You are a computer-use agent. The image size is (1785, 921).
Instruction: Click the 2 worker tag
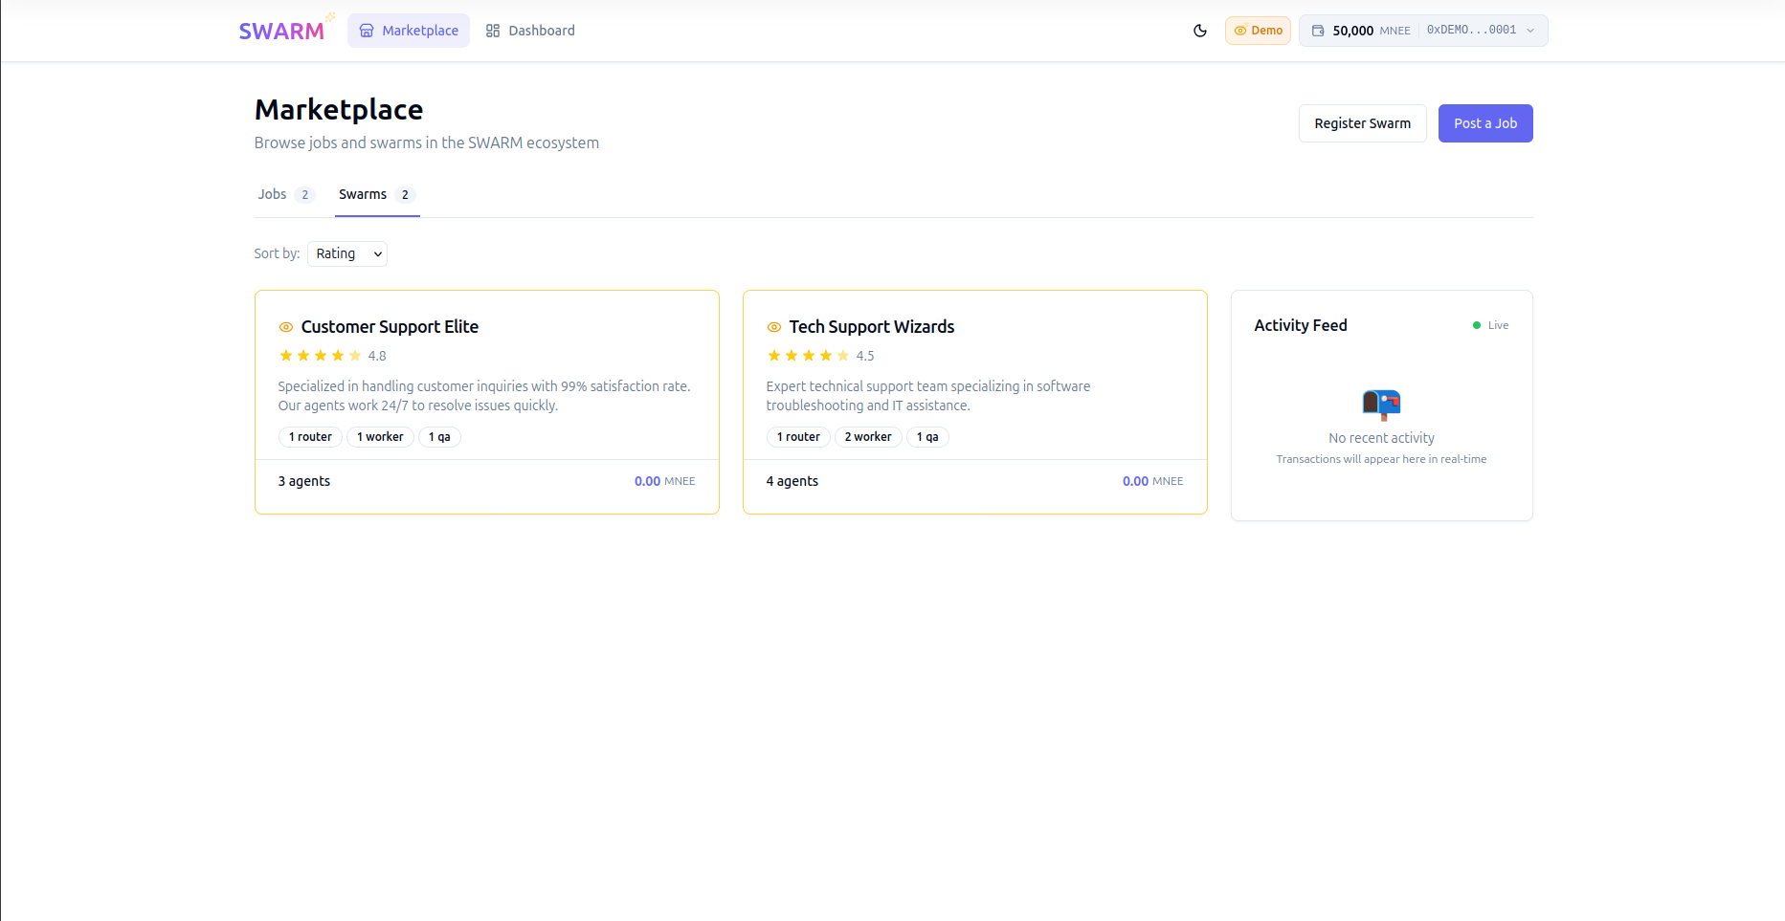[868, 437]
